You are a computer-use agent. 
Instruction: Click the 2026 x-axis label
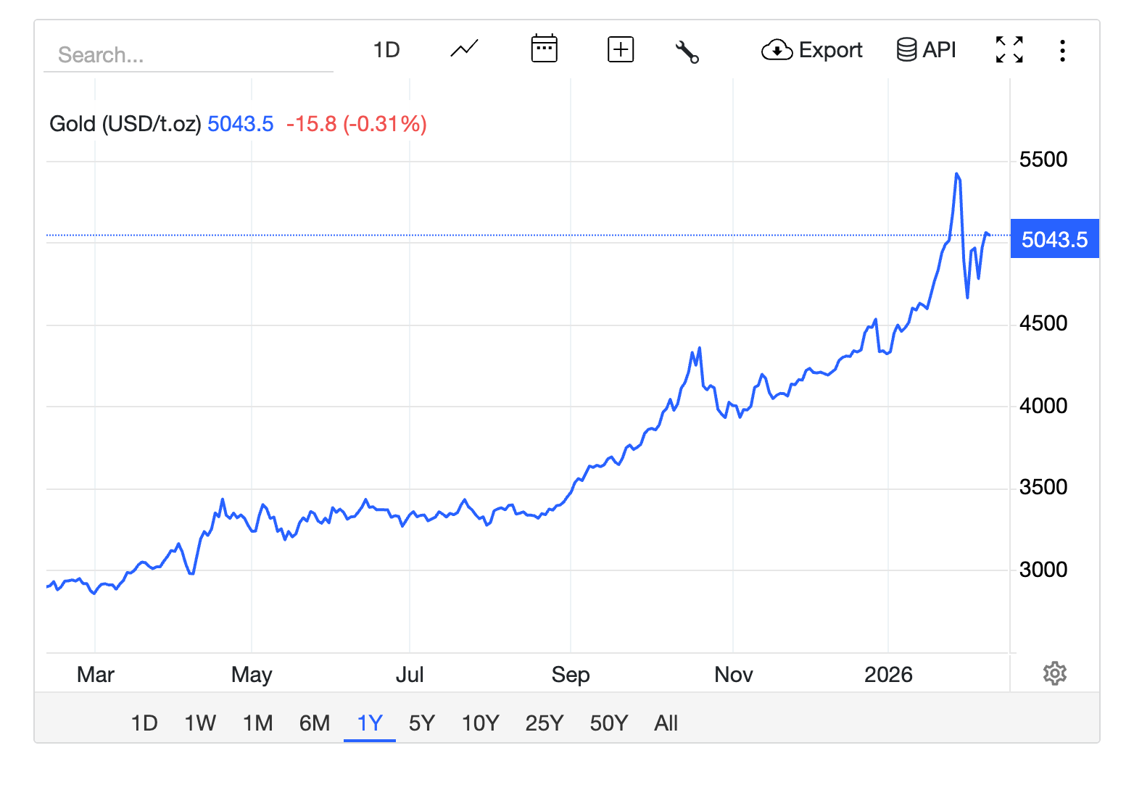(888, 675)
